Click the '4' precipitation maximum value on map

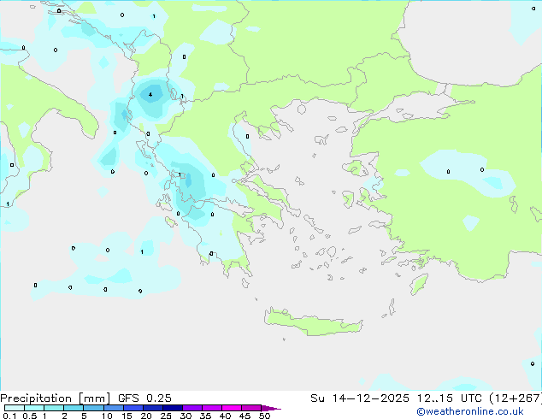150,95
